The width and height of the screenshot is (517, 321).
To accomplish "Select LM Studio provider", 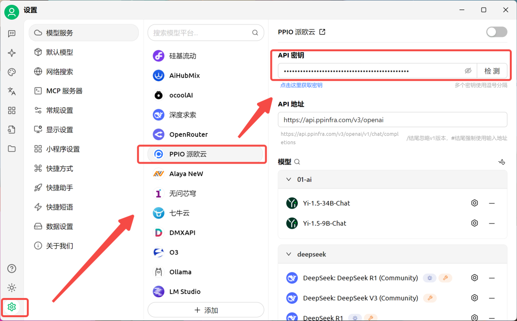I will (205, 291).
